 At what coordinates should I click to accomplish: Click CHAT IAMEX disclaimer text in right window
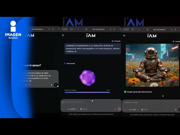[x=152, y=115]
